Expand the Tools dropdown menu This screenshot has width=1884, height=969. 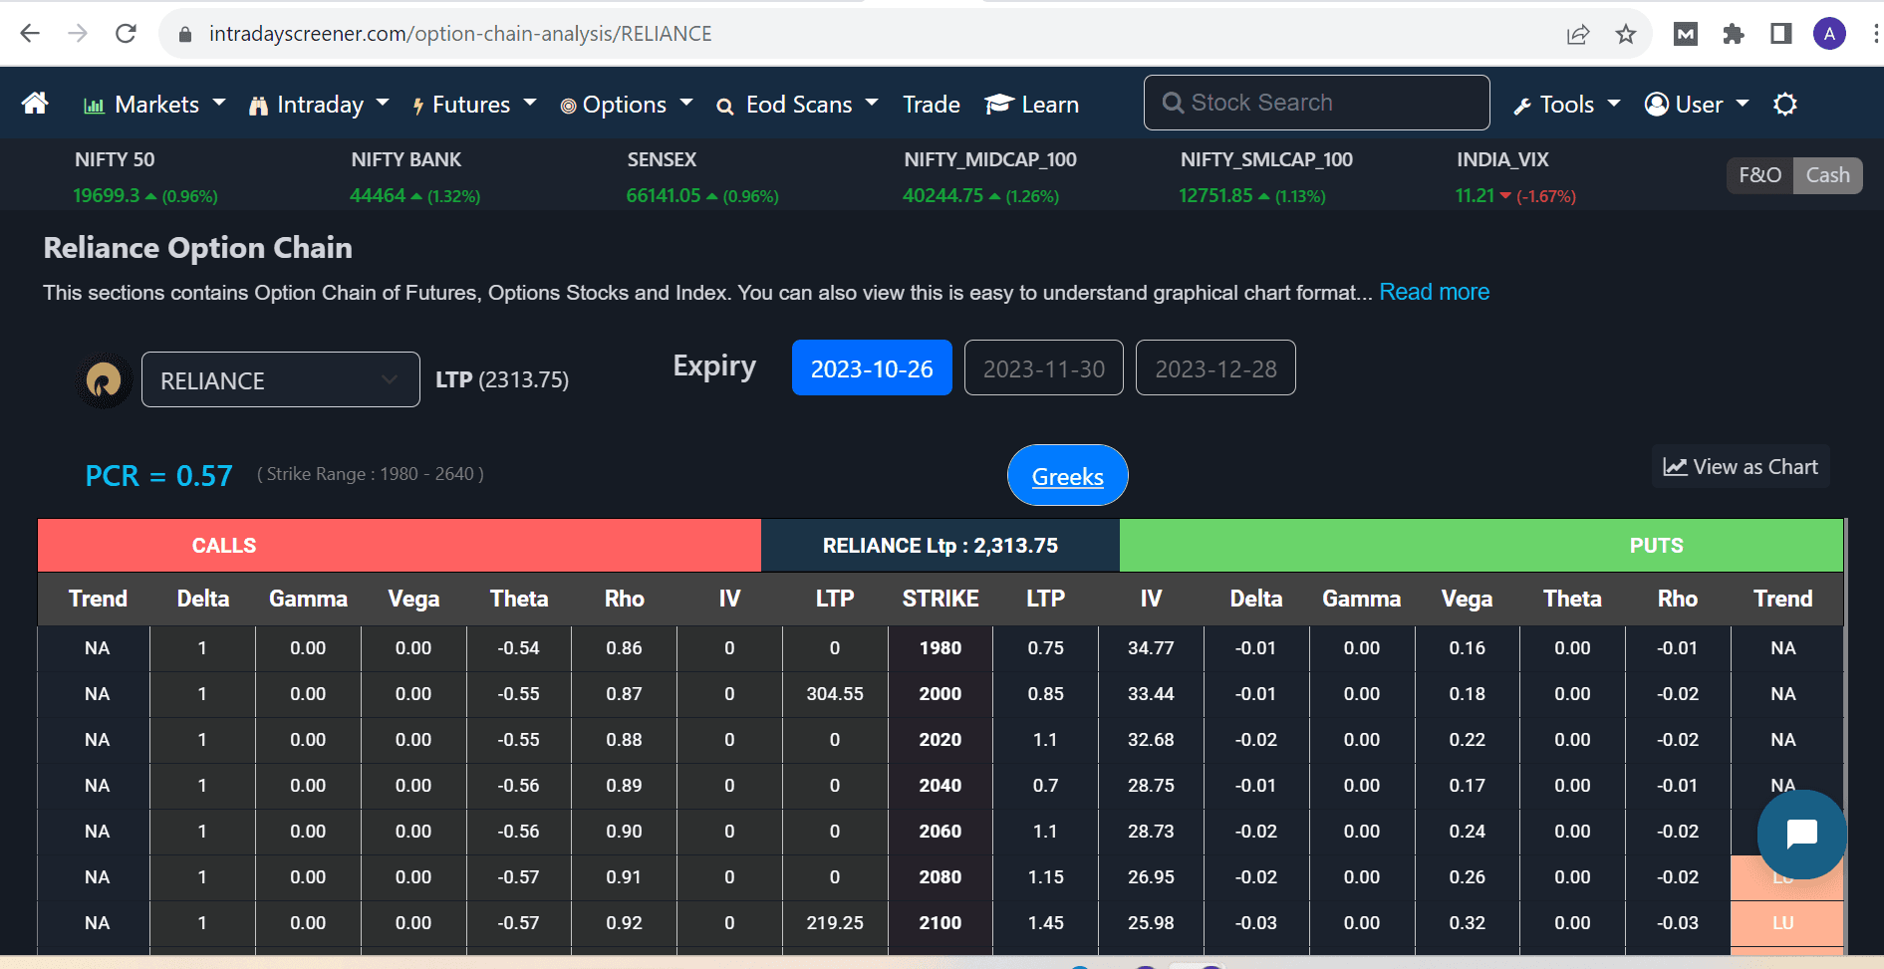1566,105
